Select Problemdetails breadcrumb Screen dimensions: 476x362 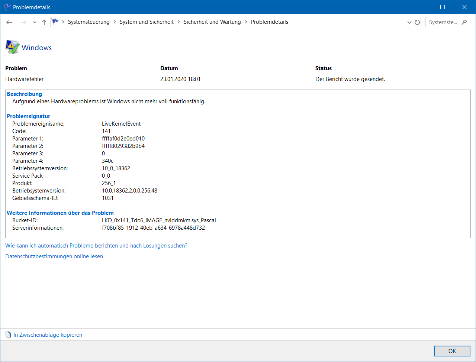[270, 22]
